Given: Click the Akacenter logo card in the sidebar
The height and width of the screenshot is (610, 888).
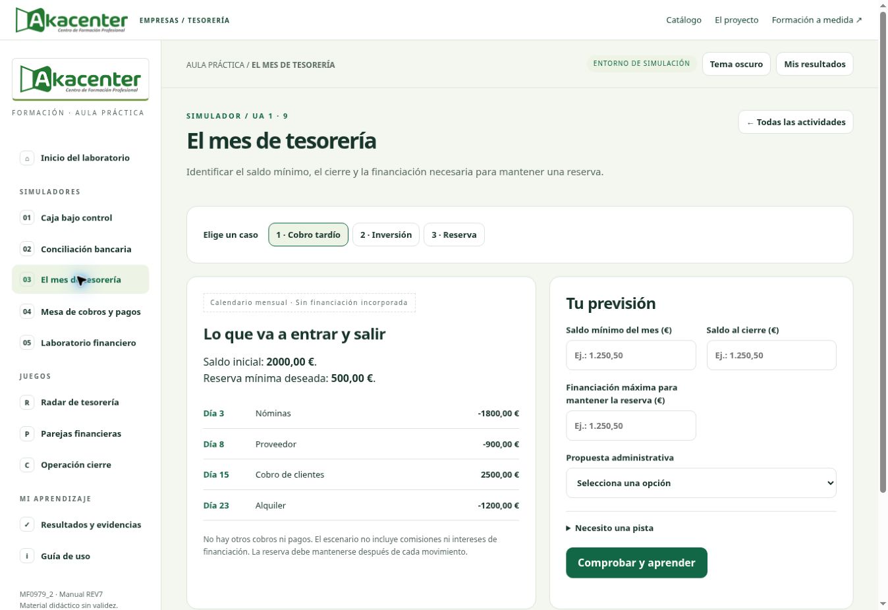Looking at the screenshot, I should [x=80, y=80].
